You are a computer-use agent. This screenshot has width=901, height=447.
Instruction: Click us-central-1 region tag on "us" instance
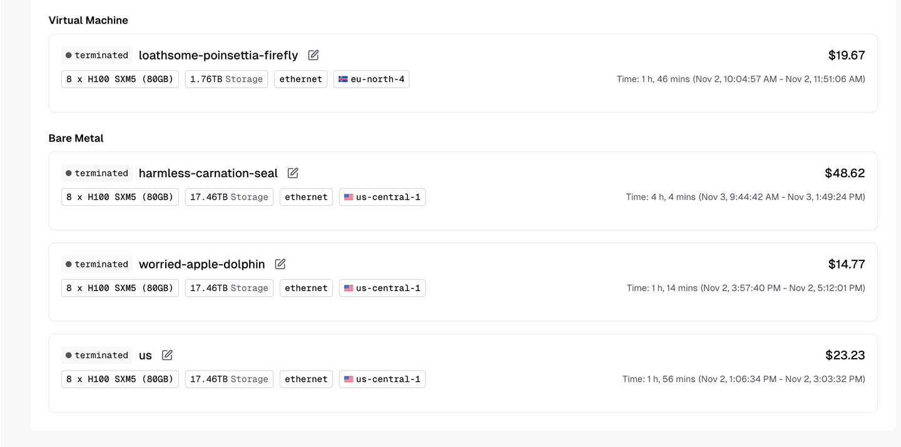click(382, 379)
